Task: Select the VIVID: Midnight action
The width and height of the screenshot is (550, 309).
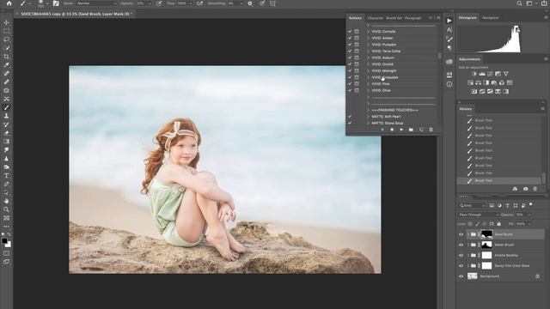Action: tap(384, 70)
